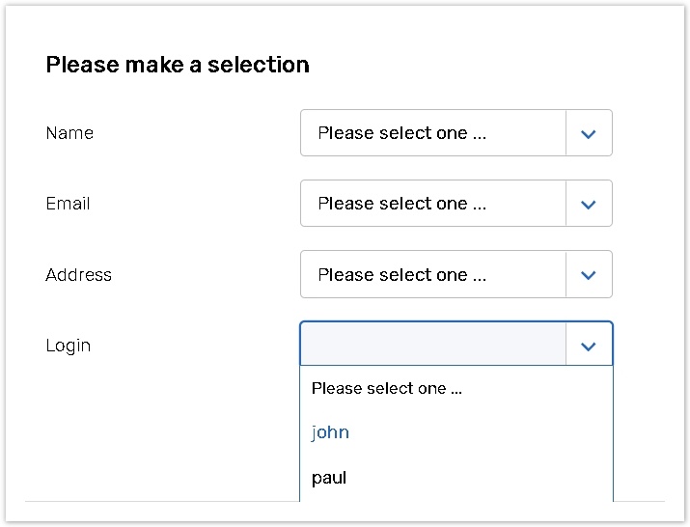The width and height of the screenshot is (690, 527).
Task: Click the Name dropdown chevron arrow
Action: [x=589, y=133]
